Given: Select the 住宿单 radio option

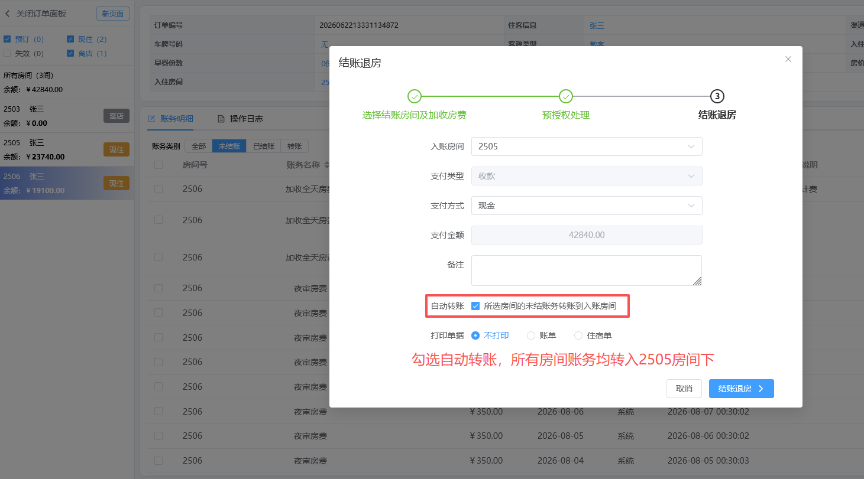Looking at the screenshot, I should coord(578,335).
